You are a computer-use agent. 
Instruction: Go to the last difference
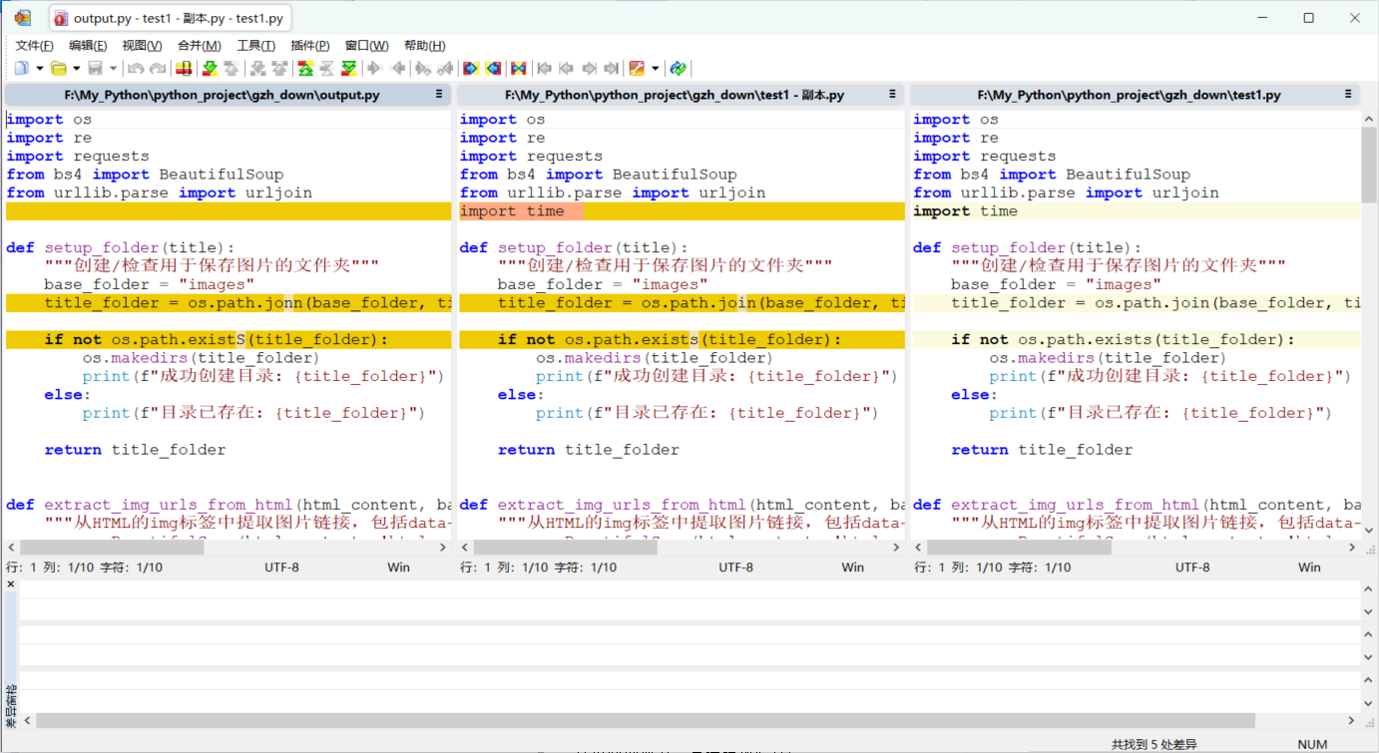[x=349, y=69]
